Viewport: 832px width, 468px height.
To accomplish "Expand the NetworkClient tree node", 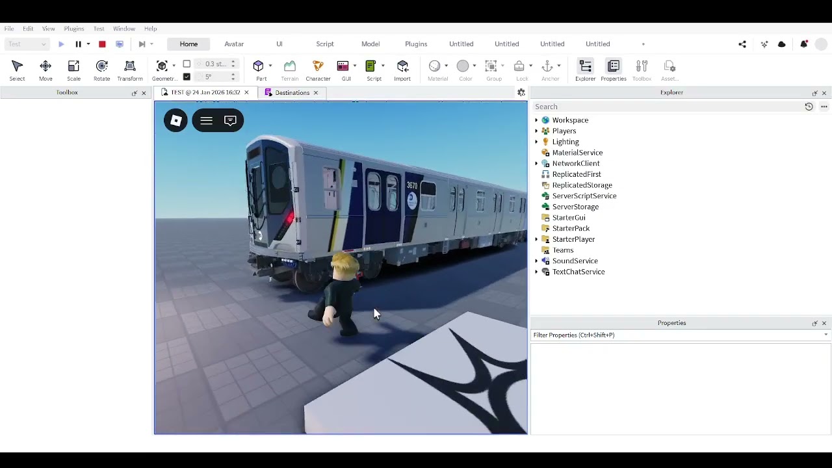I will coord(536,163).
